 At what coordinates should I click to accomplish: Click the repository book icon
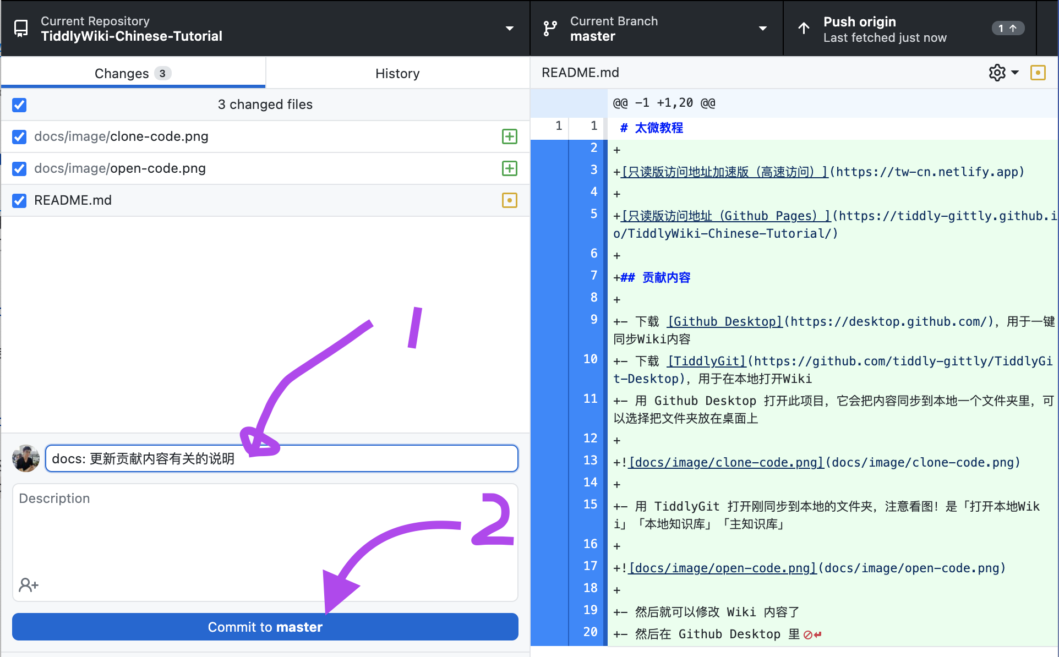tap(21, 28)
